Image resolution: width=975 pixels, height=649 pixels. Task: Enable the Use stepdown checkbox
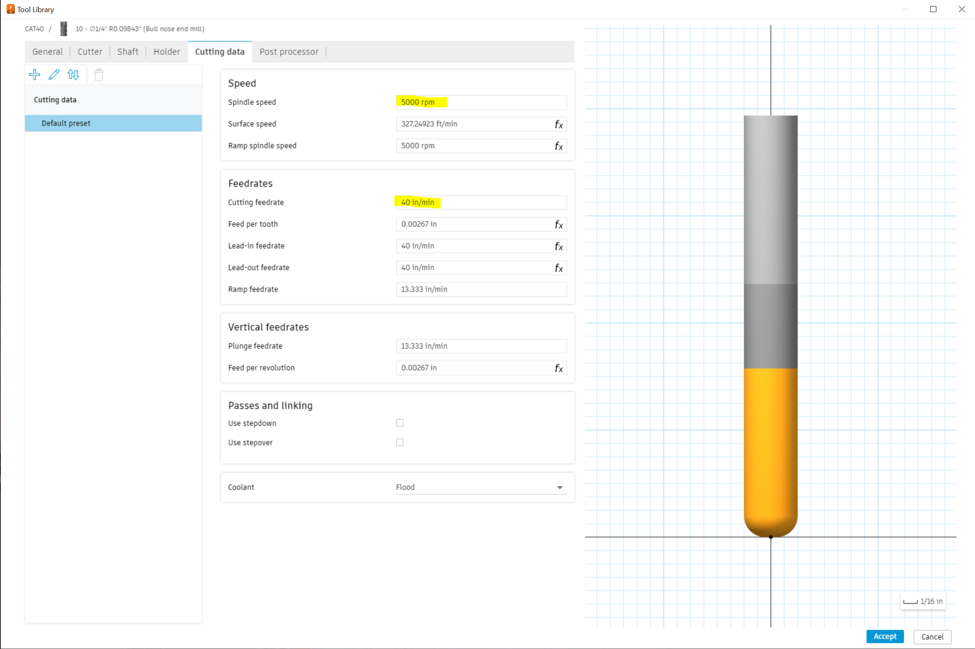(400, 422)
